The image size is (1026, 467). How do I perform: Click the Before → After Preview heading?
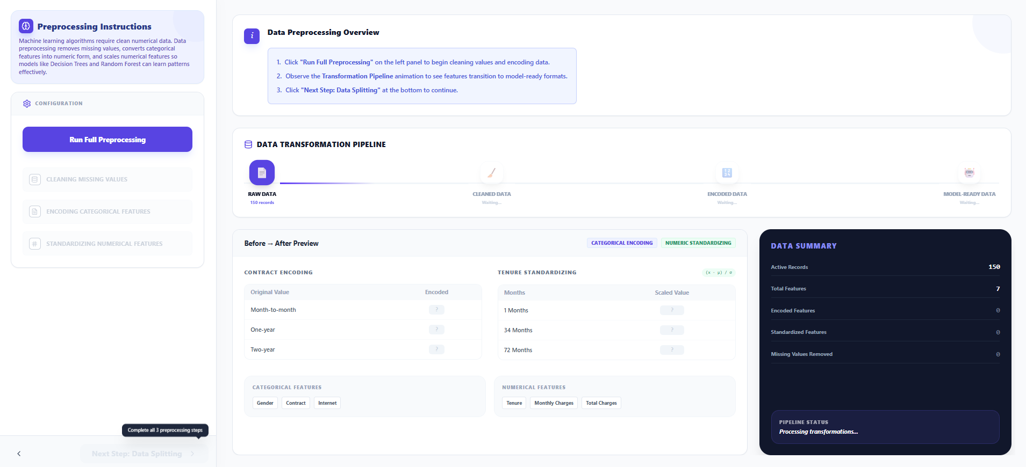pos(281,243)
